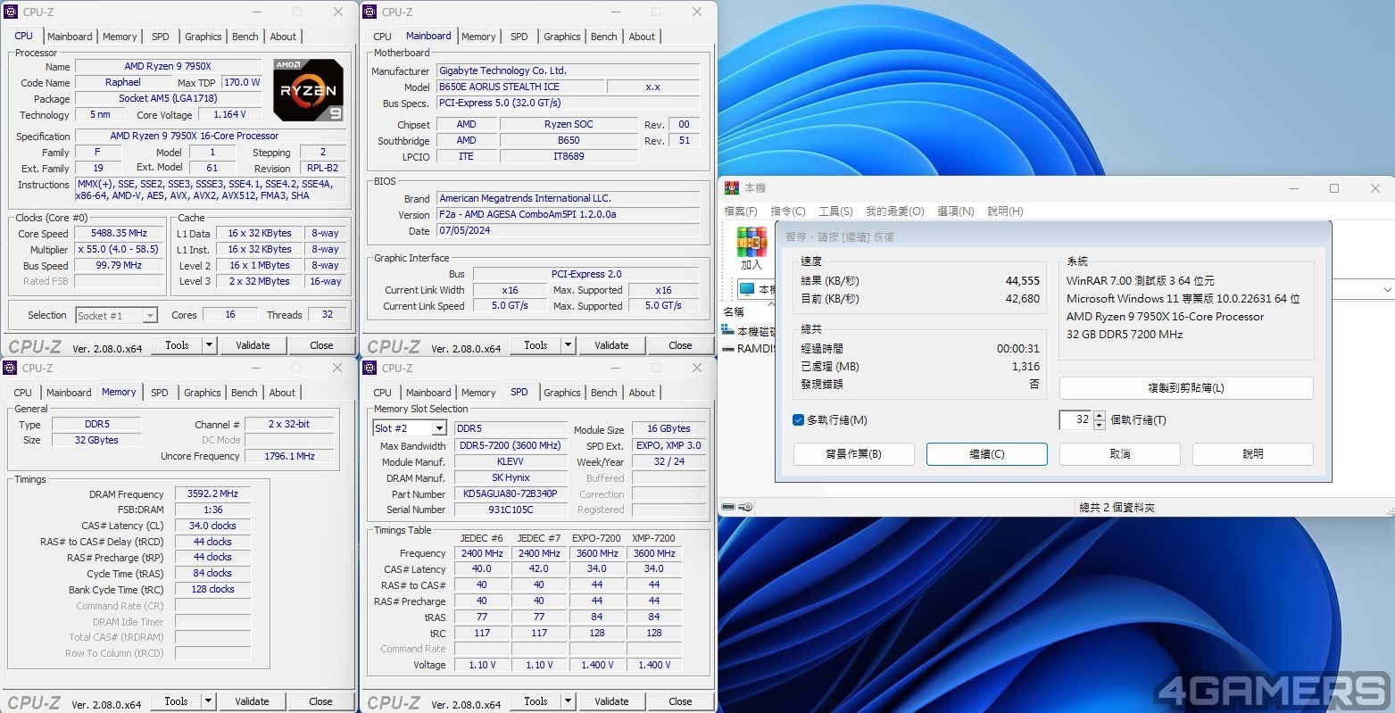Click the Uncore Frequency value 1796.1 MHz
Screen dimensions: 1395x713
pos(289,456)
